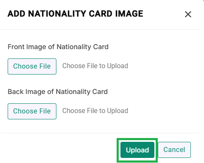Image resolution: width=204 pixels, height=163 pixels.
Task: Click the word 'Nationality' in the dialog title
Action: [x=57, y=14]
